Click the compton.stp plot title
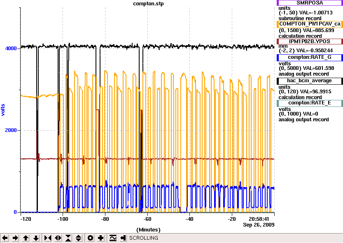Viewport: 343px width, 243px height. pos(148,4)
